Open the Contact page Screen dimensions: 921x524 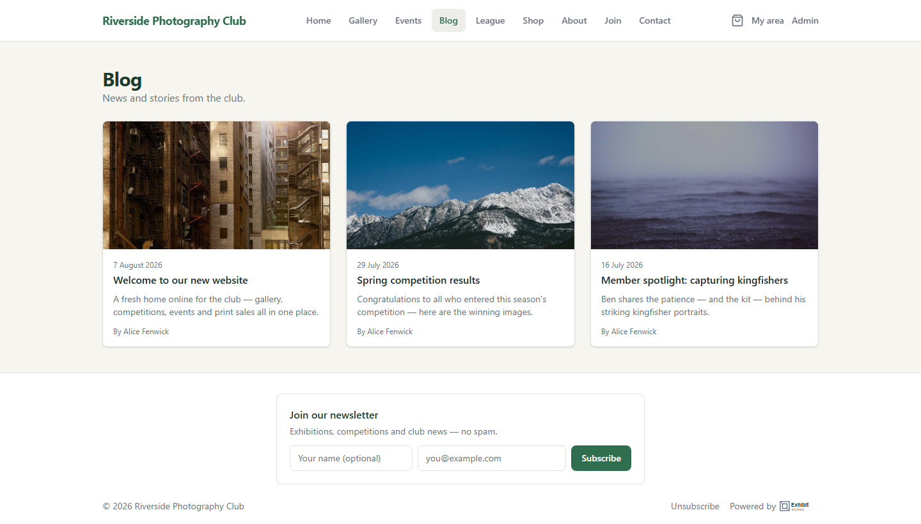pos(655,20)
